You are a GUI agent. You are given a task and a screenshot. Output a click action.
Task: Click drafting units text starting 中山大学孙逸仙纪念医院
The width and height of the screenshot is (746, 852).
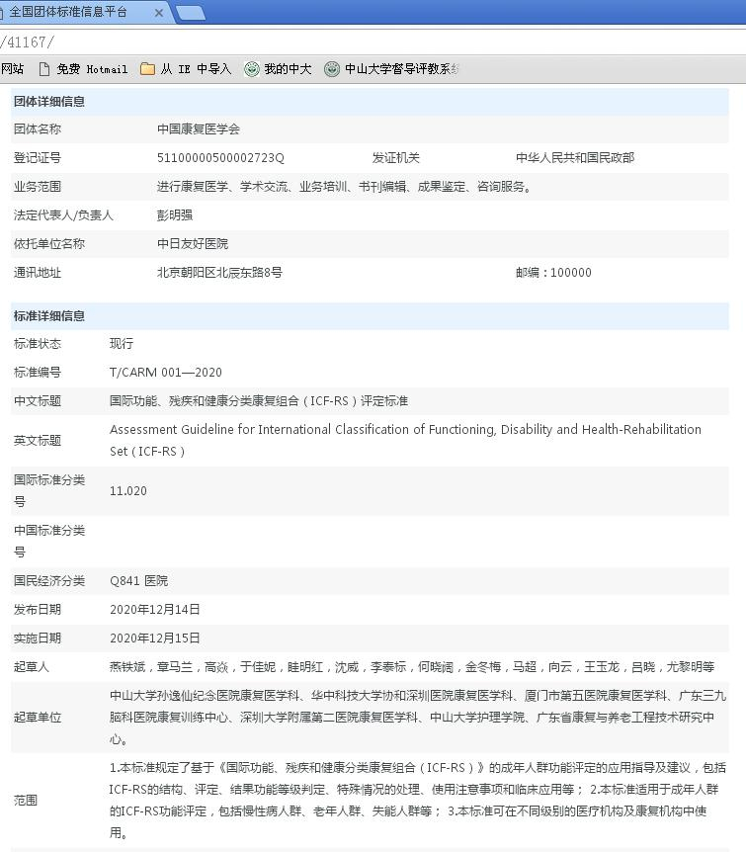tap(418, 718)
